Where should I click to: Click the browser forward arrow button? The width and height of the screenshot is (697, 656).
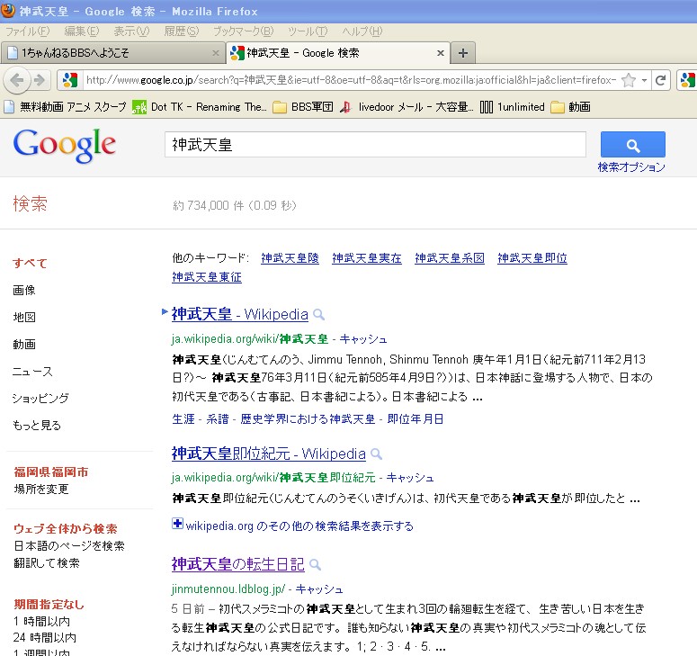pos(40,80)
